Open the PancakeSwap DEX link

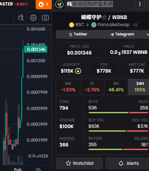(x=110, y=25)
